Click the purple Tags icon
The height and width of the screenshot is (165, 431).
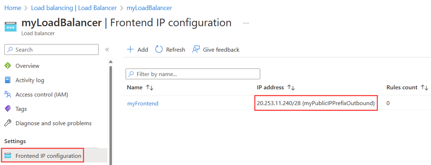(8, 109)
